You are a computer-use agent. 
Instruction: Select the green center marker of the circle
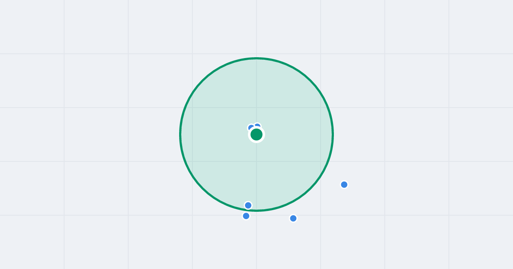pos(256,134)
